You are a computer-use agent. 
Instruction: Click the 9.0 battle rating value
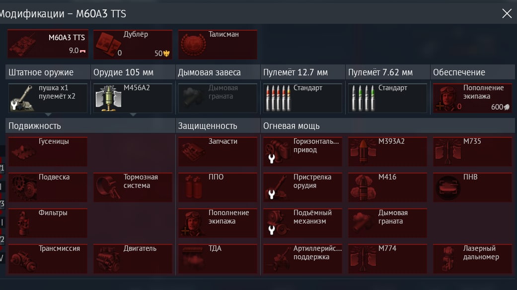point(74,51)
